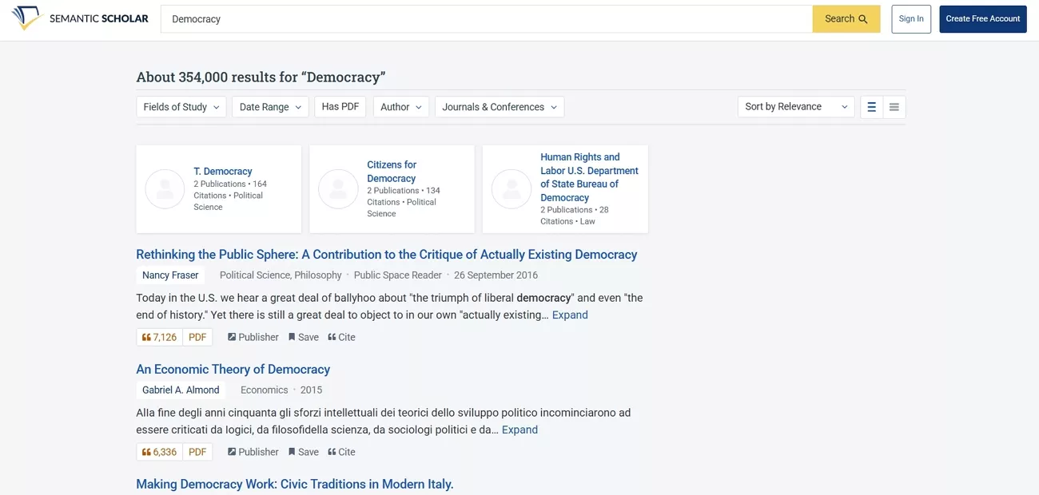Click the avatar icon on Citizens for Democracy card
Screen dimensions: 1039x495
338,188
